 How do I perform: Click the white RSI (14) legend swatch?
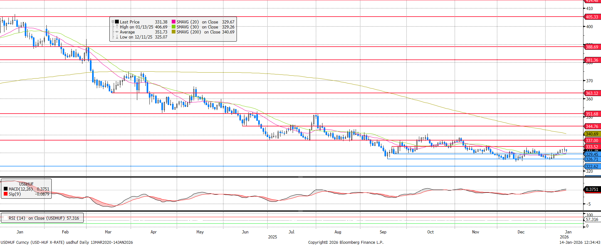click(x=5, y=218)
